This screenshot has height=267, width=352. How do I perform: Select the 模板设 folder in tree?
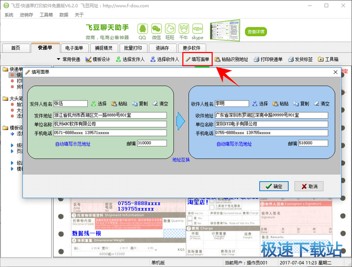point(13,128)
